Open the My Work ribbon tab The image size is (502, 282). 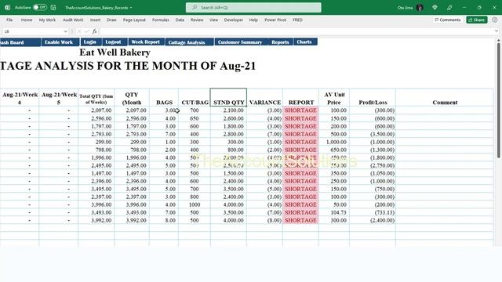(47, 20)
